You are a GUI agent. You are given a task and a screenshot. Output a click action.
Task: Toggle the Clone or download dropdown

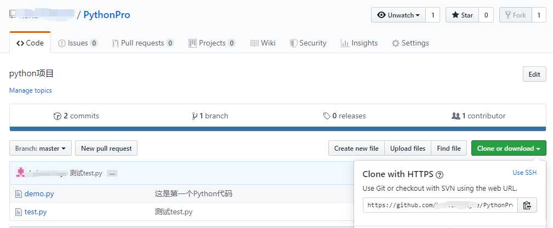click(x=509, y=148)
